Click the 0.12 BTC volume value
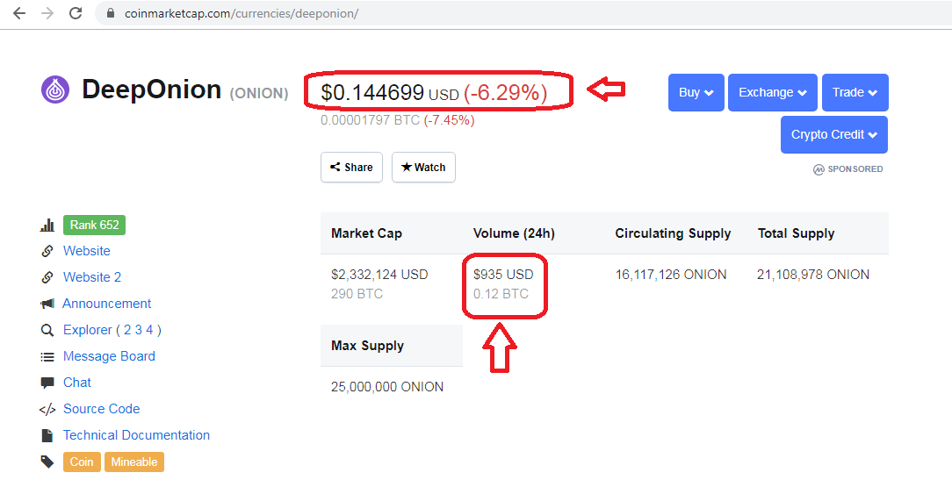The height and width of the screenshot is (487, 952). [x=501, y=294]
